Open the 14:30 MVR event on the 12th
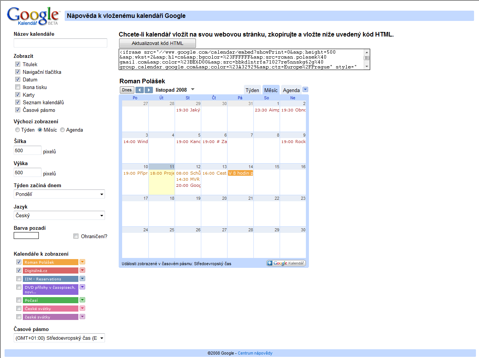Image resolution: width=479 pixels, height=358 pixels. point(188,180)
